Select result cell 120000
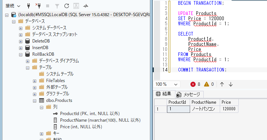This screenshot has width=267, height=140. point(229,109)
